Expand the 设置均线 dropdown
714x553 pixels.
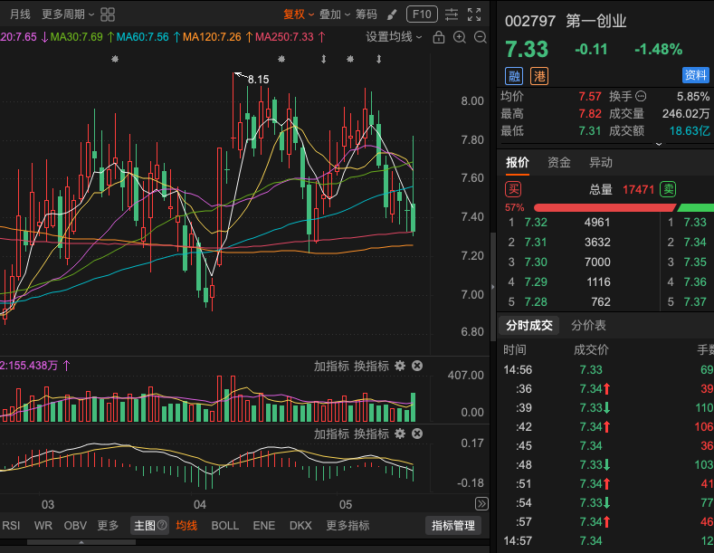point(394,37)
